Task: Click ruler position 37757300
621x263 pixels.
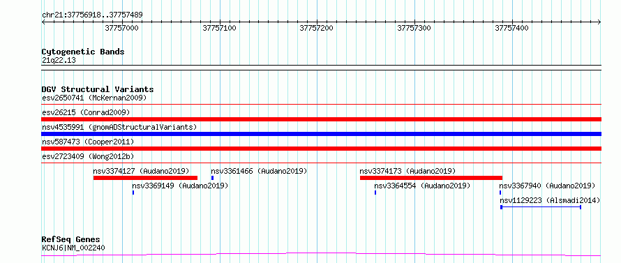Action: pyautogui.click(x=414, y=28)
